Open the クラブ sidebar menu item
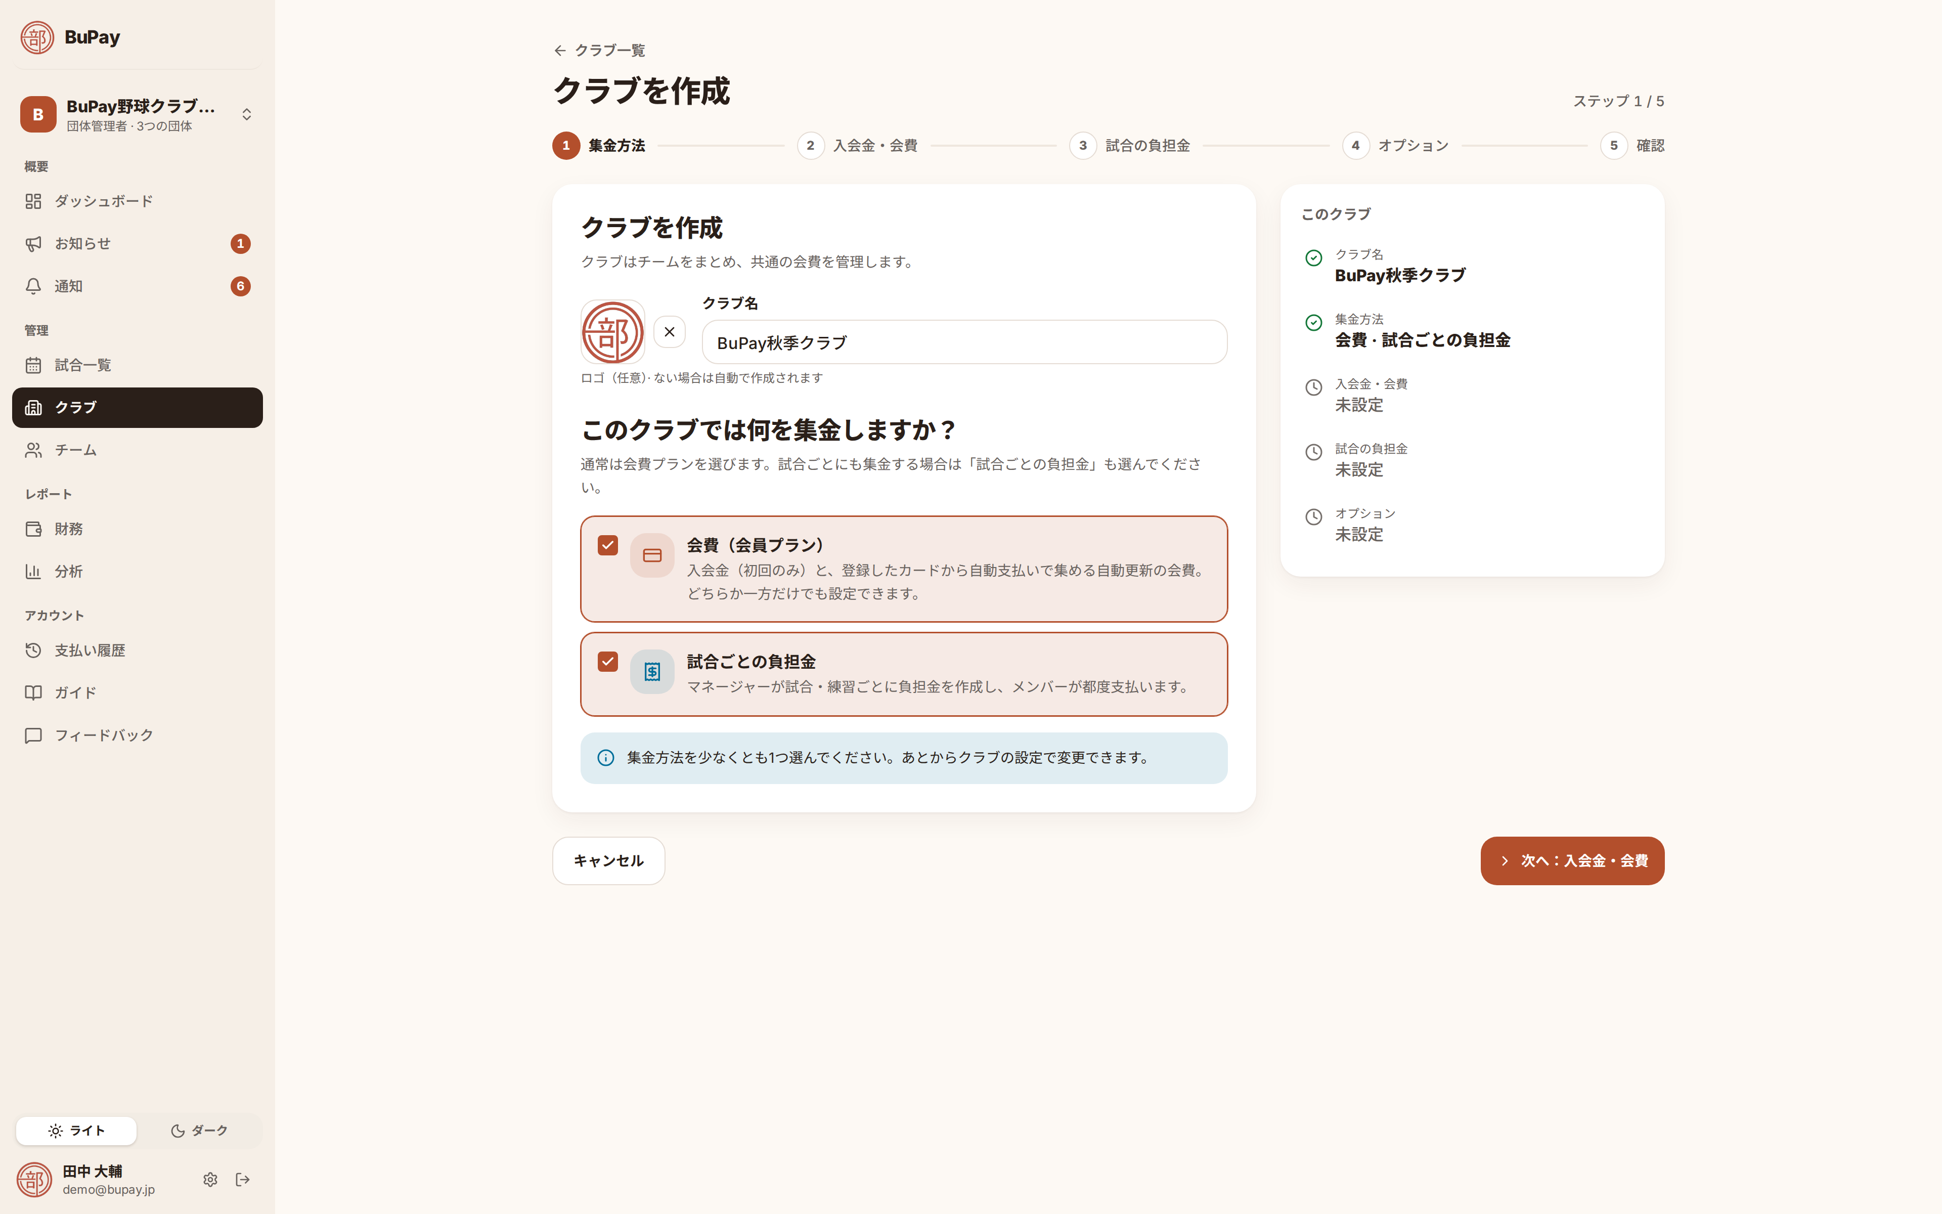Screen dimensions: 1942x1214 tap(137, 408)
